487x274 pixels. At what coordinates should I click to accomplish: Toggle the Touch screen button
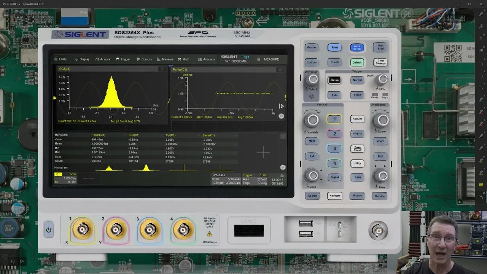click(335, 62)
